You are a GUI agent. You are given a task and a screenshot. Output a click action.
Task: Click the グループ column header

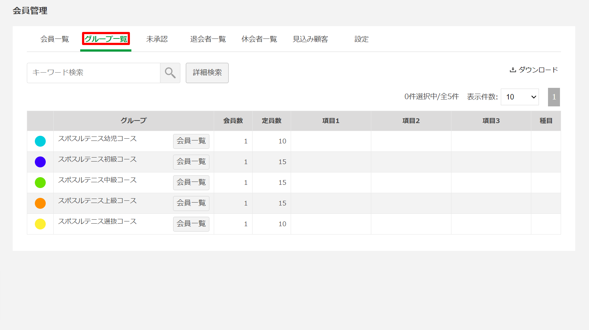click(134, 121)
